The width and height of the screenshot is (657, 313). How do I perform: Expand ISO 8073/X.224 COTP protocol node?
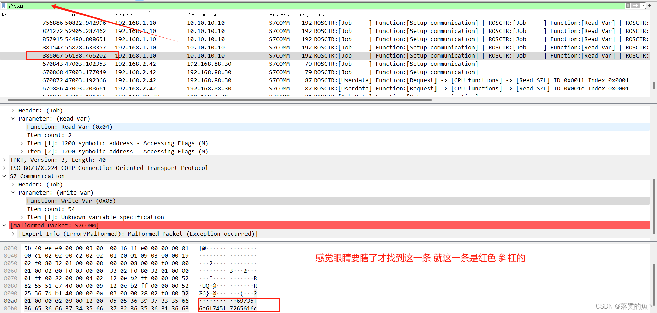tap(4, 168)
